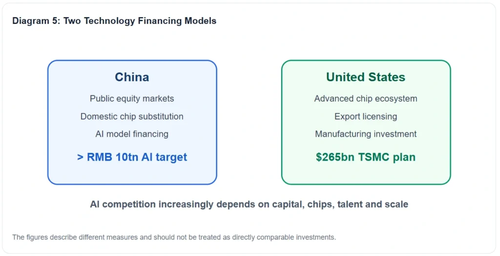Click AI model financing text

click(132, 134)
